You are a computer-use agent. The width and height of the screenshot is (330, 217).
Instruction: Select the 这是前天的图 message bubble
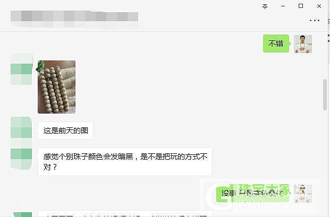[65, 131]
